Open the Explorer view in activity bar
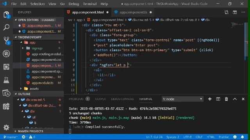Viewport: 250px width, 140px height. pyautogui.click(x=6, y=15)
